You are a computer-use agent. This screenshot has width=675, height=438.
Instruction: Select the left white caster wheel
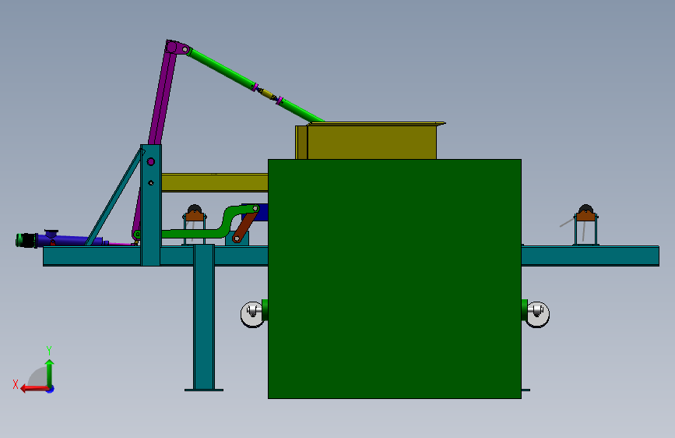pyautogui.click(x=251, y=314)
